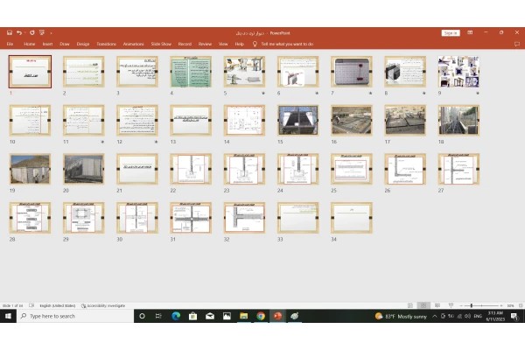Click transition star icon under slide 9
Image resolution: width=525 pixels, height=350 pixels.
[478, 93]
